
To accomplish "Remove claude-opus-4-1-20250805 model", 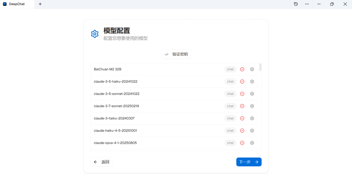I will click(242, 143).
